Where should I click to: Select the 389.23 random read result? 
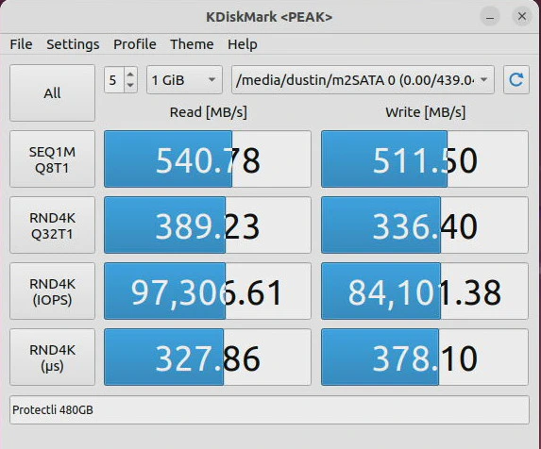208,225
